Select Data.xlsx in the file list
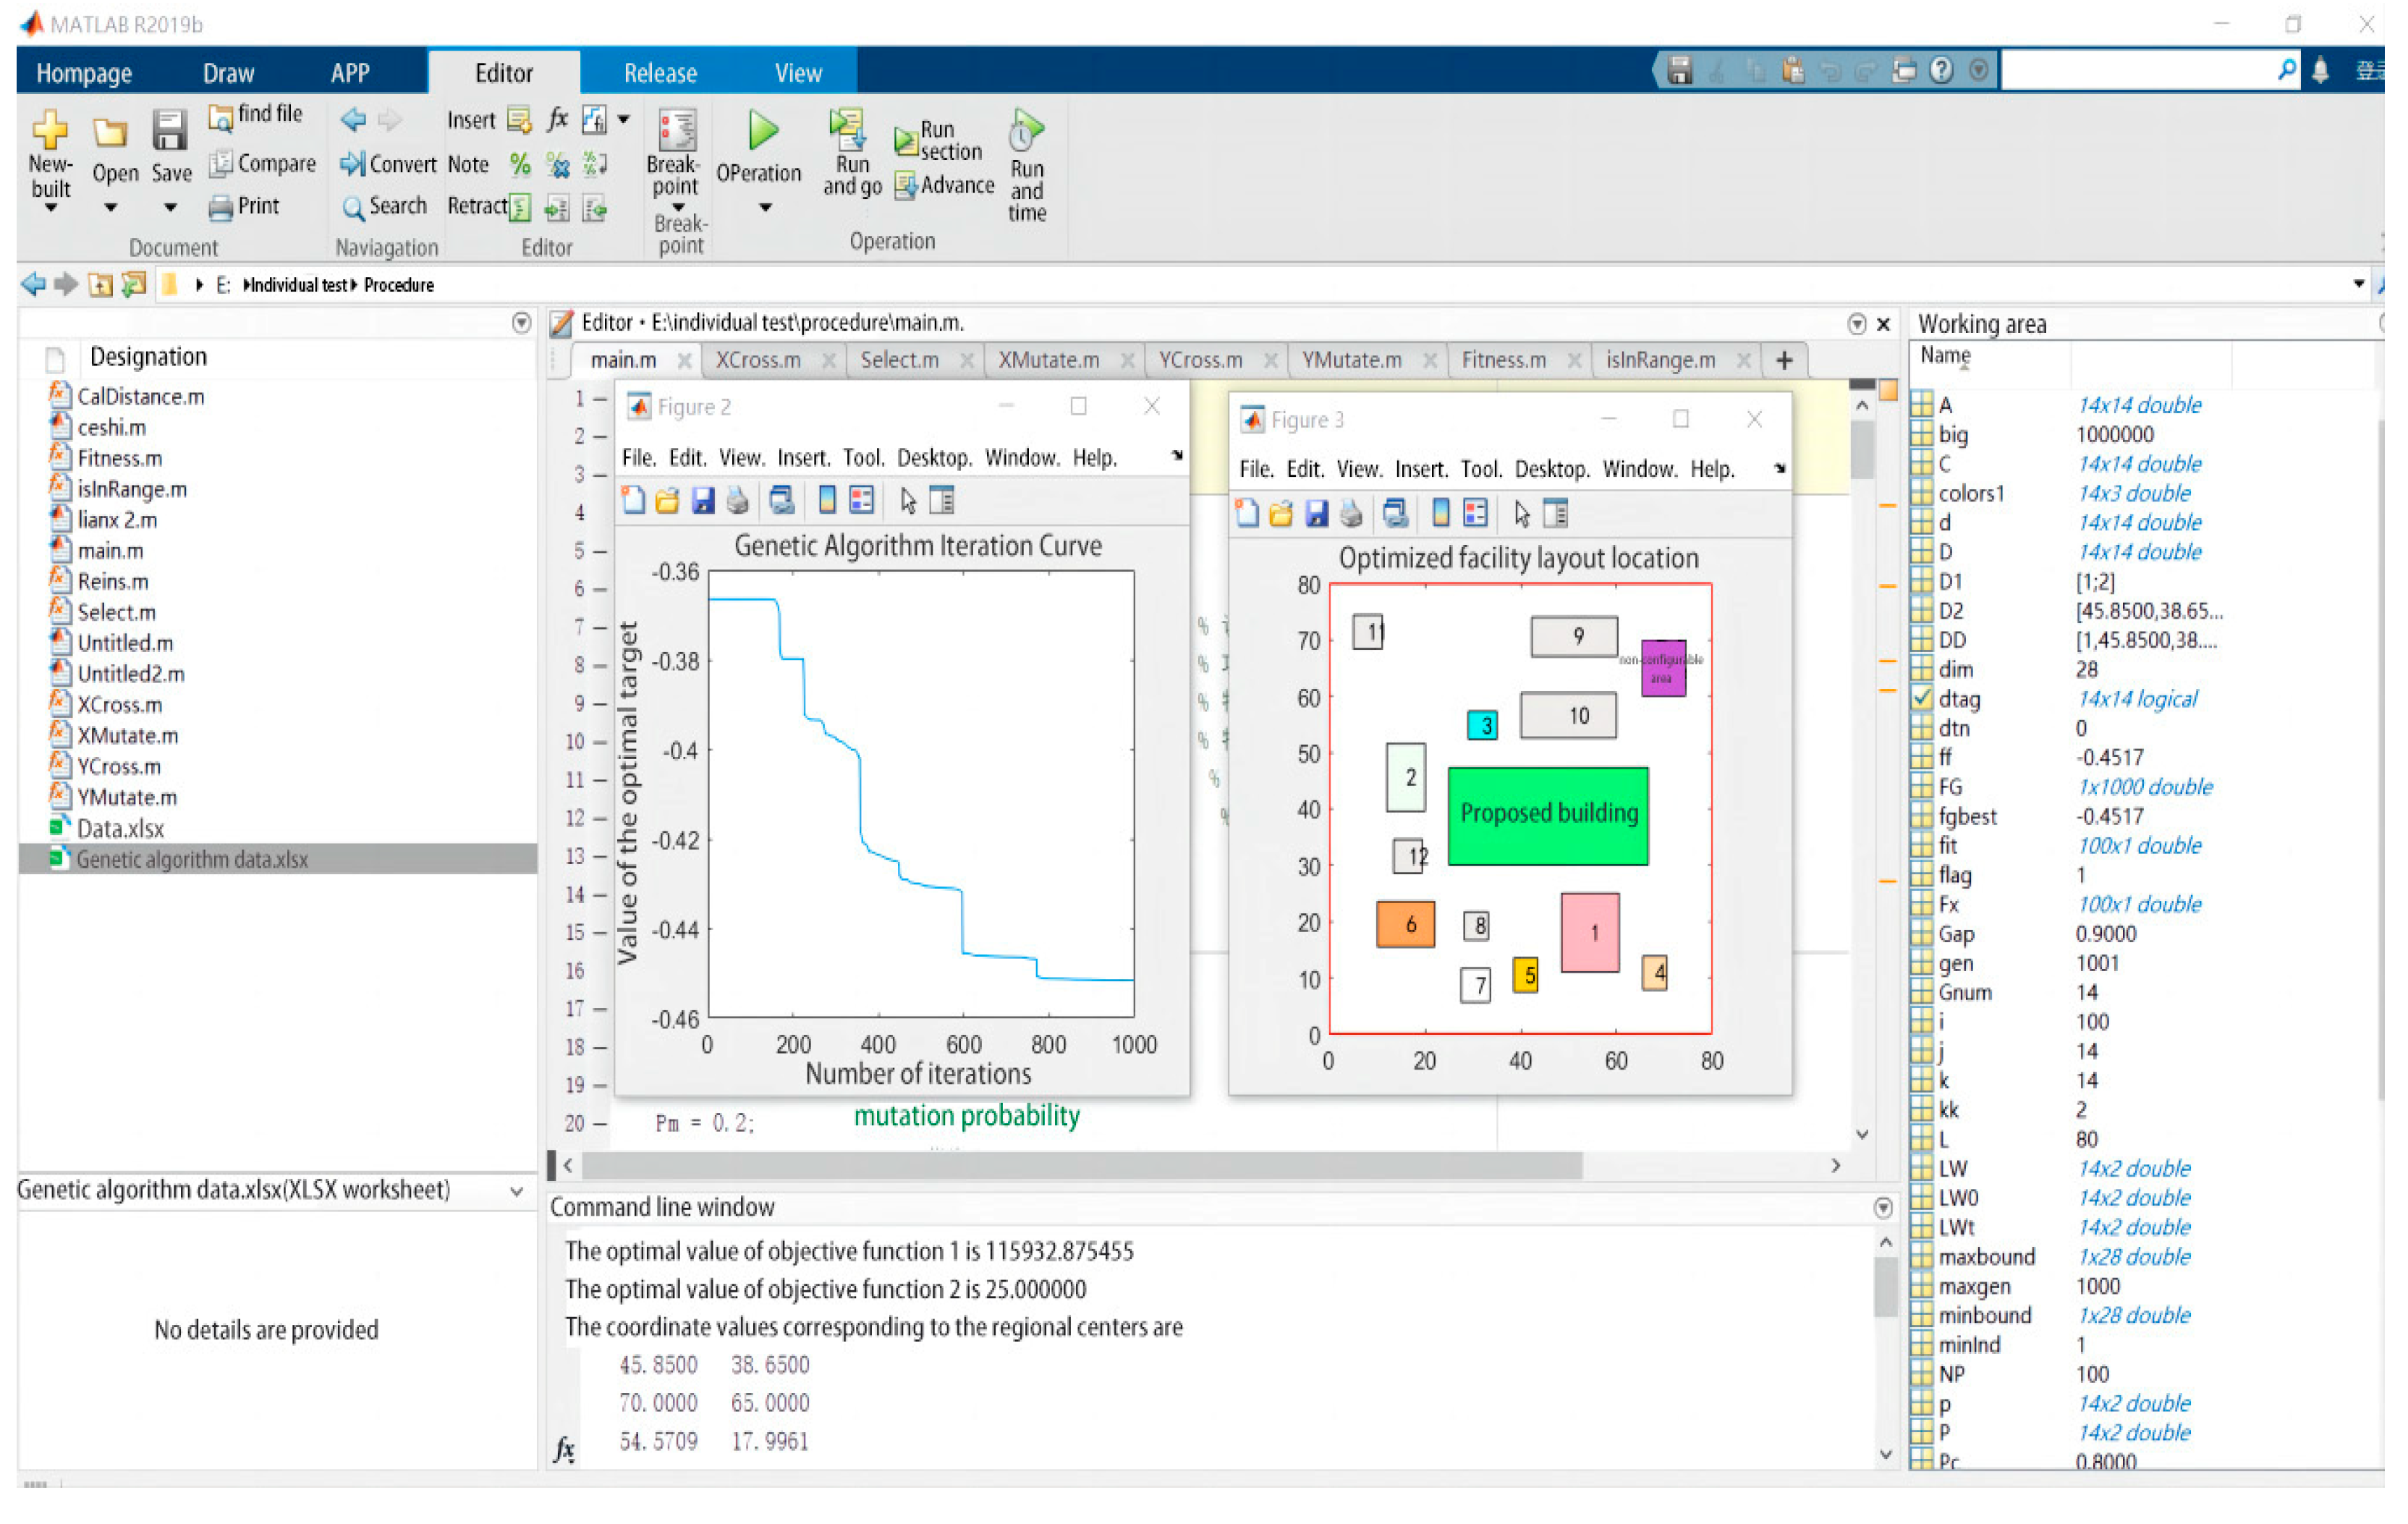This screenshot has width=2408, height=1524. pyautogui.click(x=120, y=829)
